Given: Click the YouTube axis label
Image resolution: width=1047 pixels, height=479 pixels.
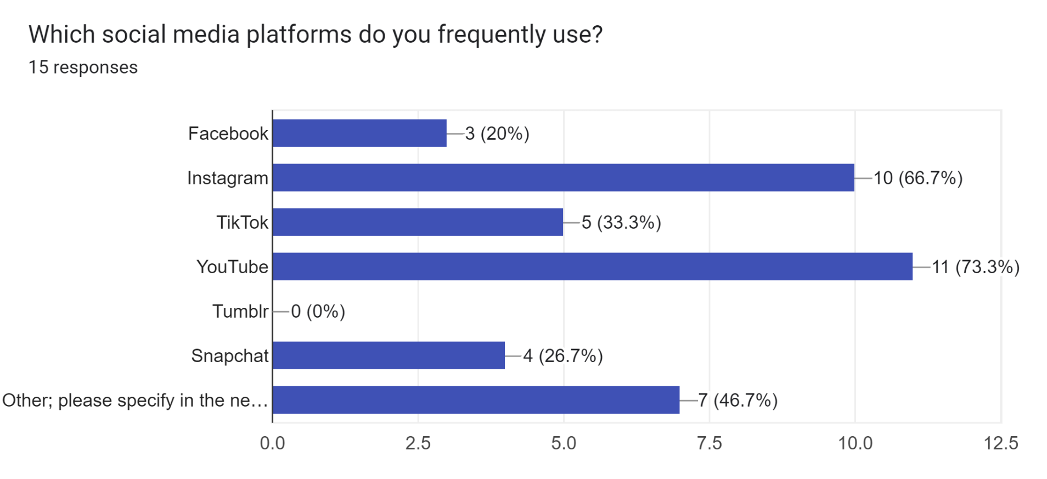Looking at the screenshot, I should (x=233, y=267).
